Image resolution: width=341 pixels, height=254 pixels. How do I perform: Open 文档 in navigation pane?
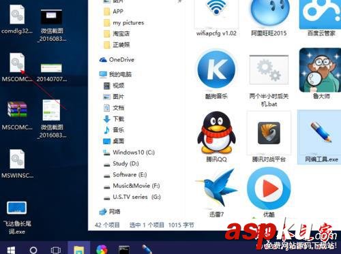point(114,108)
